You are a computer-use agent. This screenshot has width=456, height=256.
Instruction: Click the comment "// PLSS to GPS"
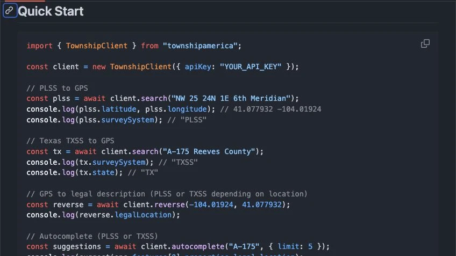coord(57,88)
